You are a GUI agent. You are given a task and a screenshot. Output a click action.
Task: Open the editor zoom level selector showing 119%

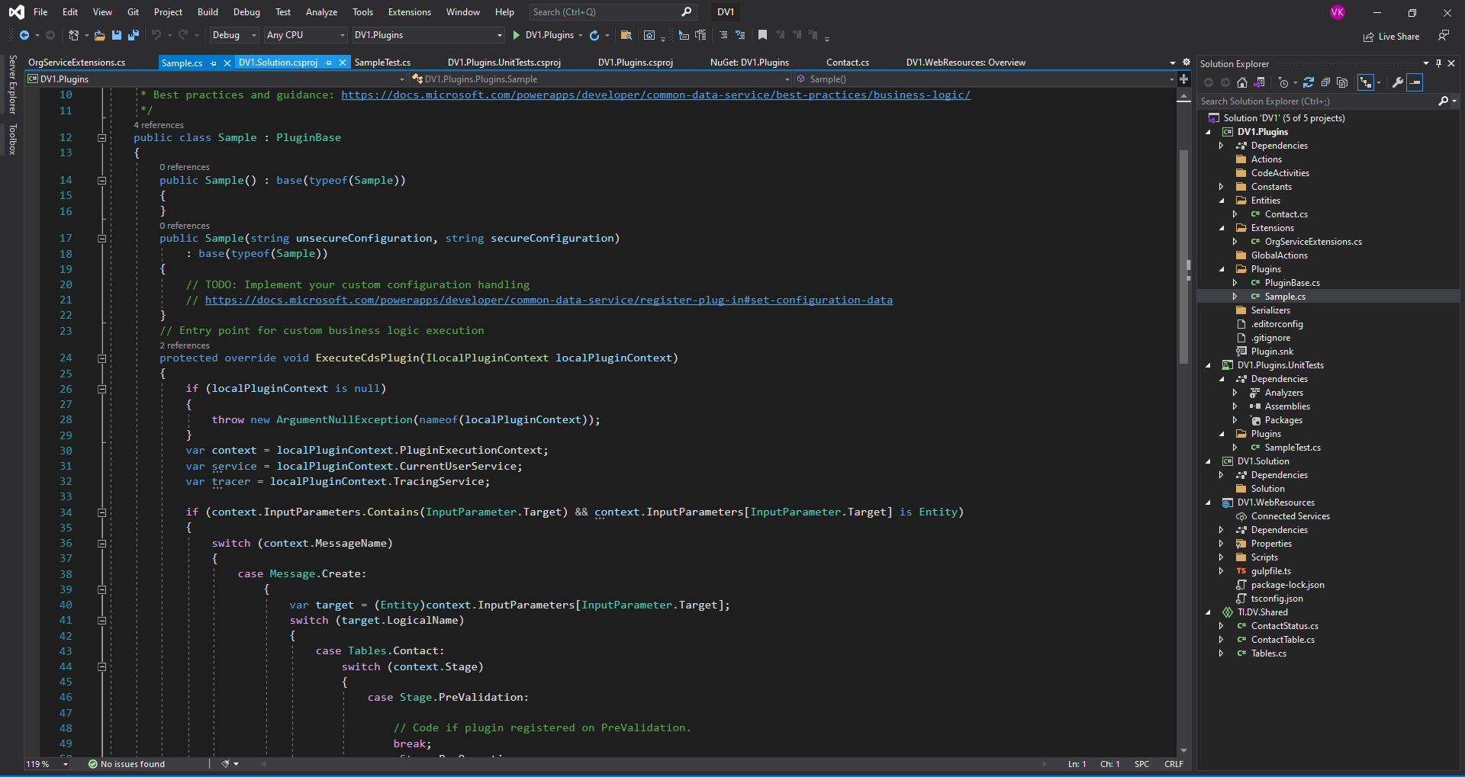(x=46, y=764)
